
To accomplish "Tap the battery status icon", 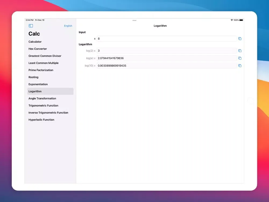I will [241, 20].
